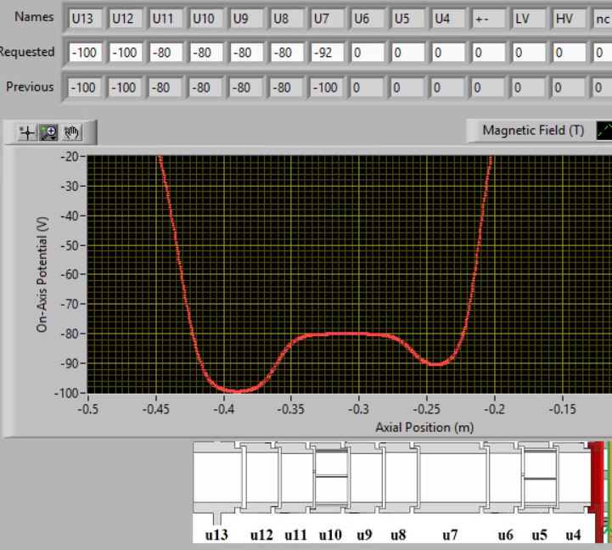Select the u13 electrode in the diagram

[x=216, y=479]
